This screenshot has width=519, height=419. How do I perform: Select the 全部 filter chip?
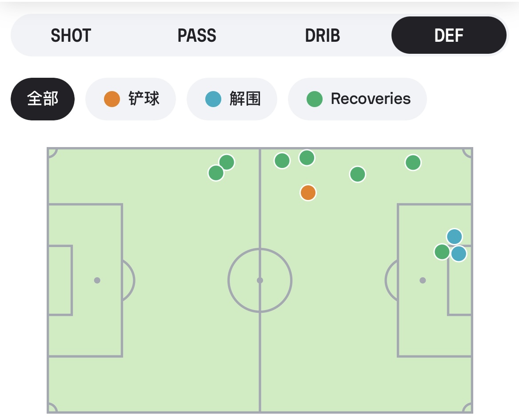click(x=43, y=99)
